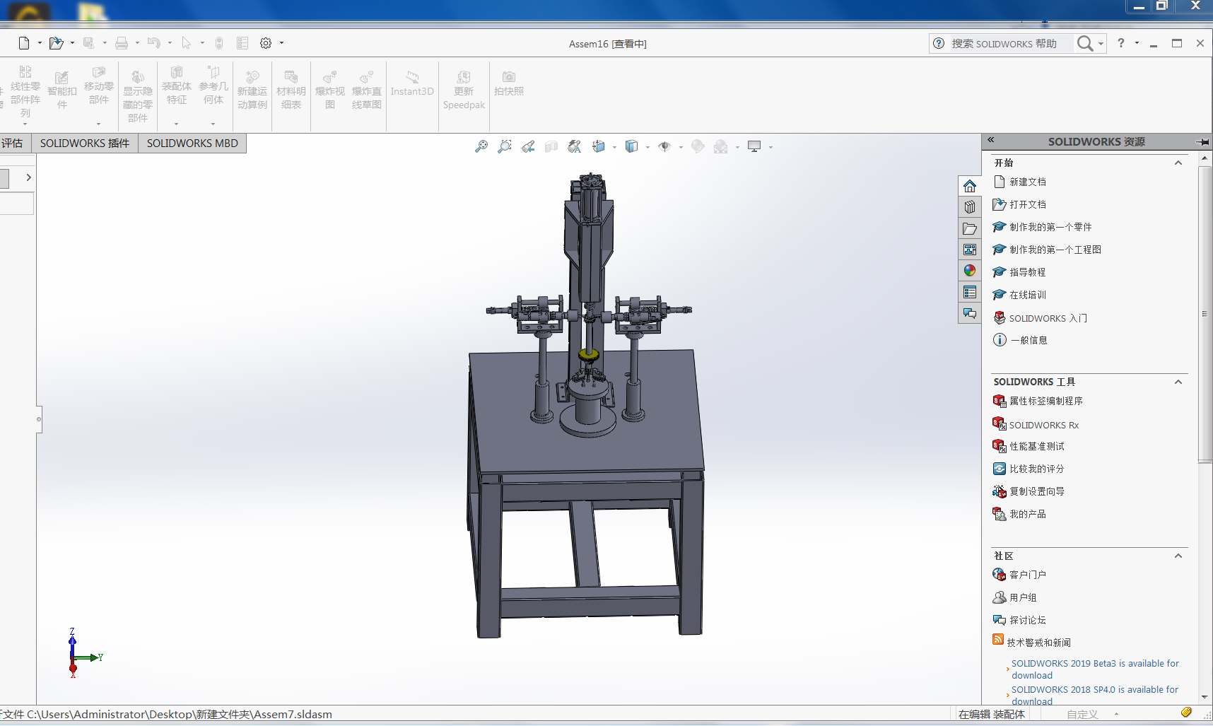Click the 指导教程 link
The image size is (1213, 726).
[x=1027, y=272]
